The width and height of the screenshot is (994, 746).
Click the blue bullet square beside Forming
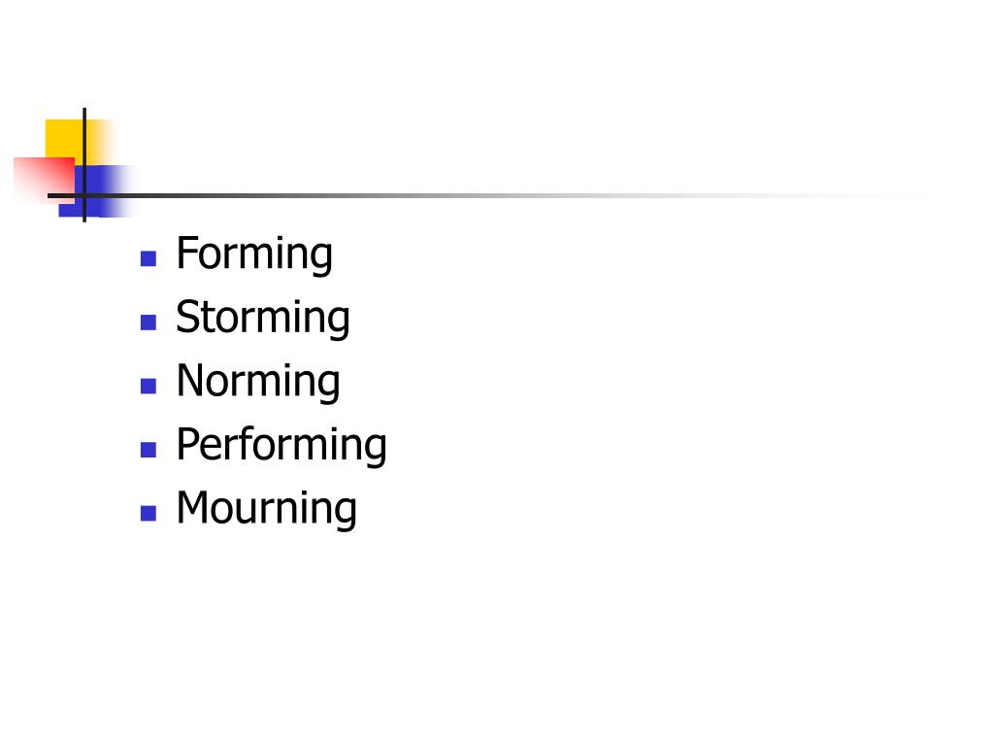click(x=149, y=258)
